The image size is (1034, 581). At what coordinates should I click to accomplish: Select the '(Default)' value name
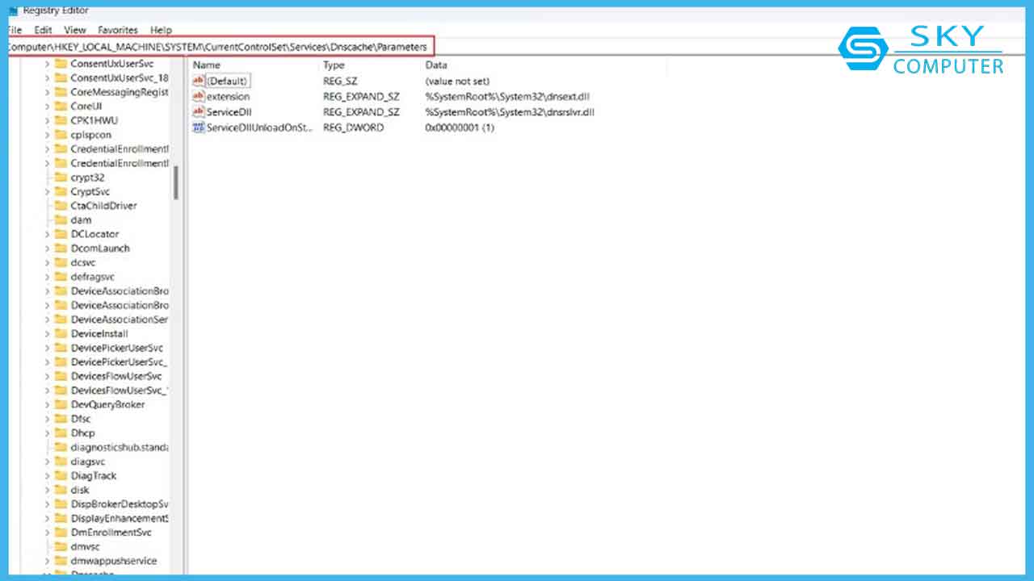pos(227,81)
